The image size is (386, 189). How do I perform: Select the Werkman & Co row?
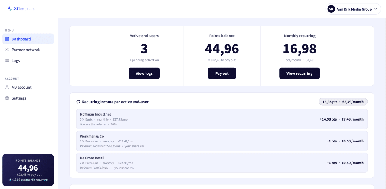(222, 141)
